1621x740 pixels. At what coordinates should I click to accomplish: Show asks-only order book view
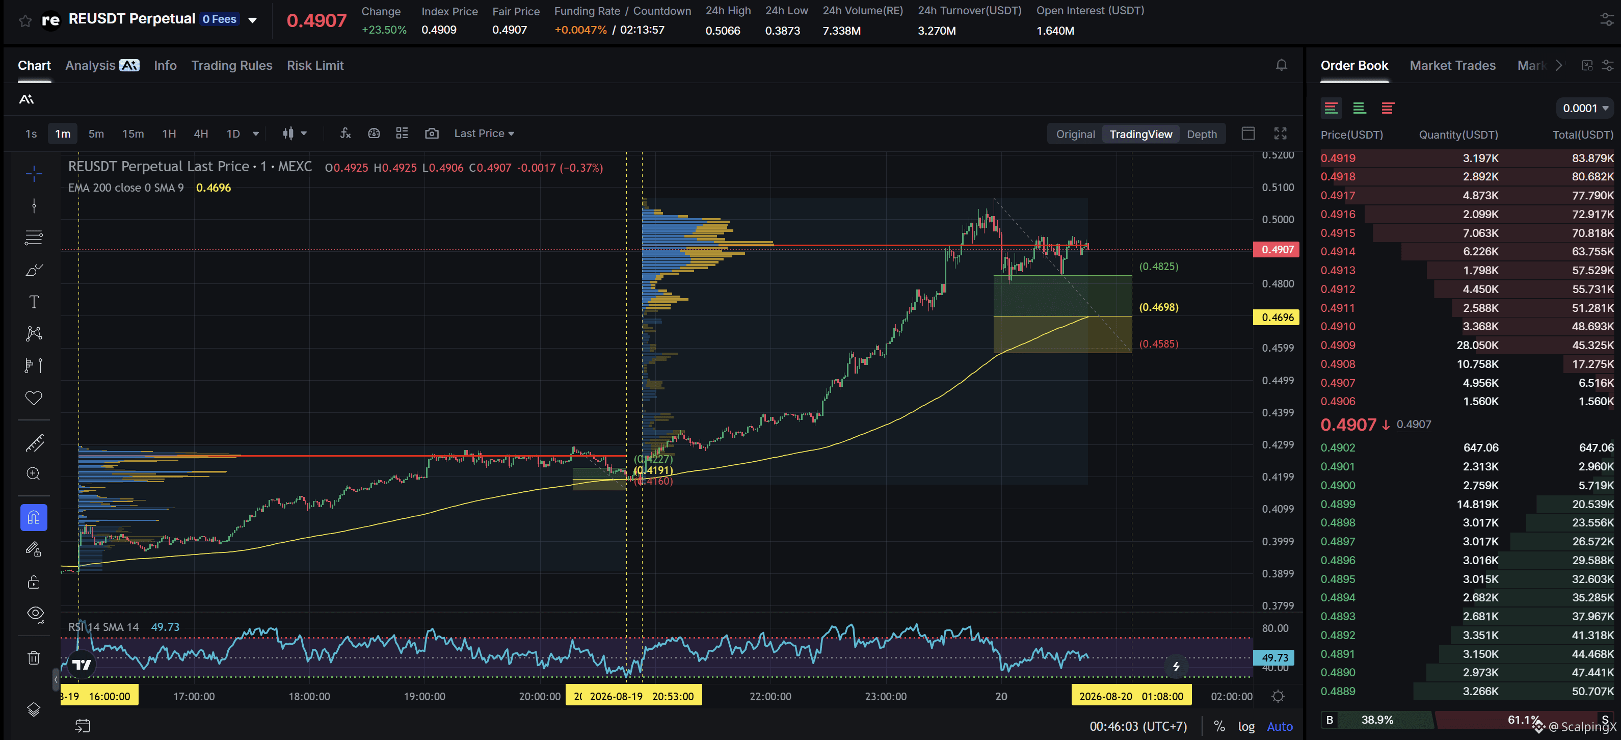[x=1388, y=108]
